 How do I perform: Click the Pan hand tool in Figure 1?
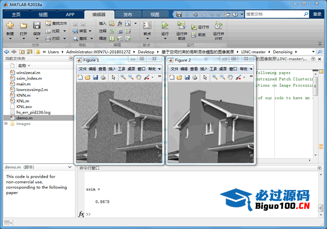(x=139, y=77)
